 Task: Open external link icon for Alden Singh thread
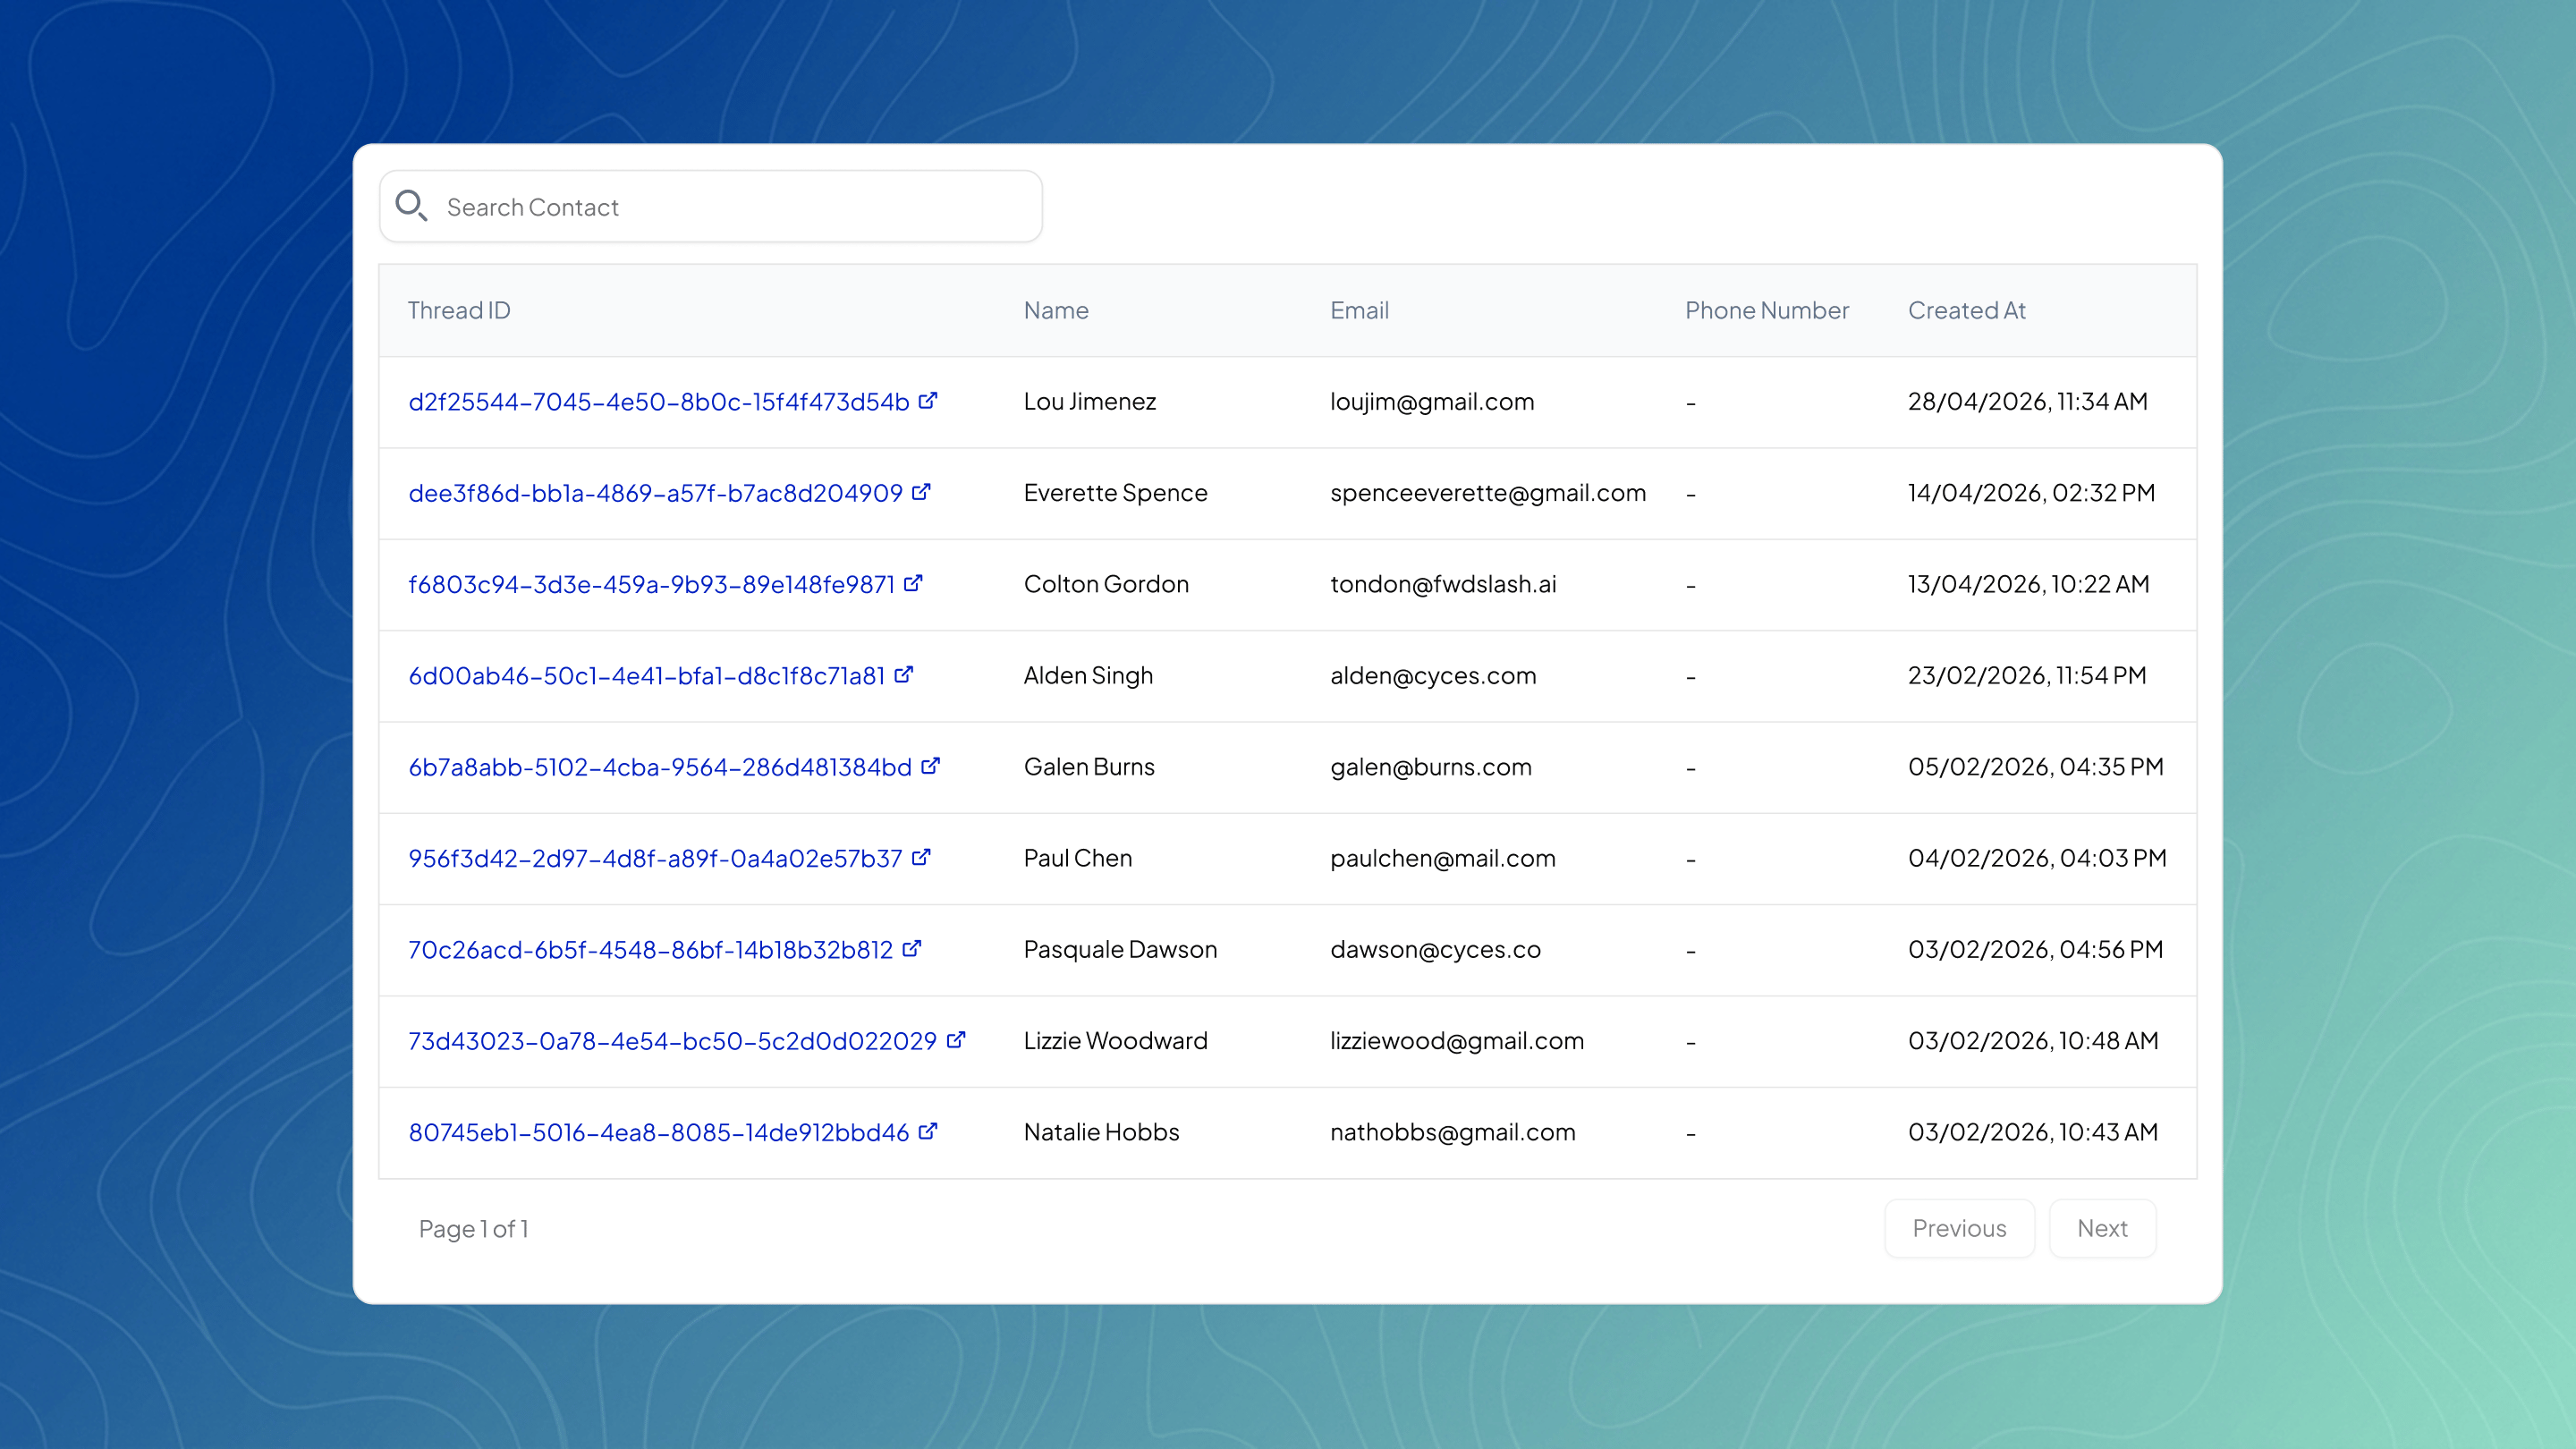[904, 674]
